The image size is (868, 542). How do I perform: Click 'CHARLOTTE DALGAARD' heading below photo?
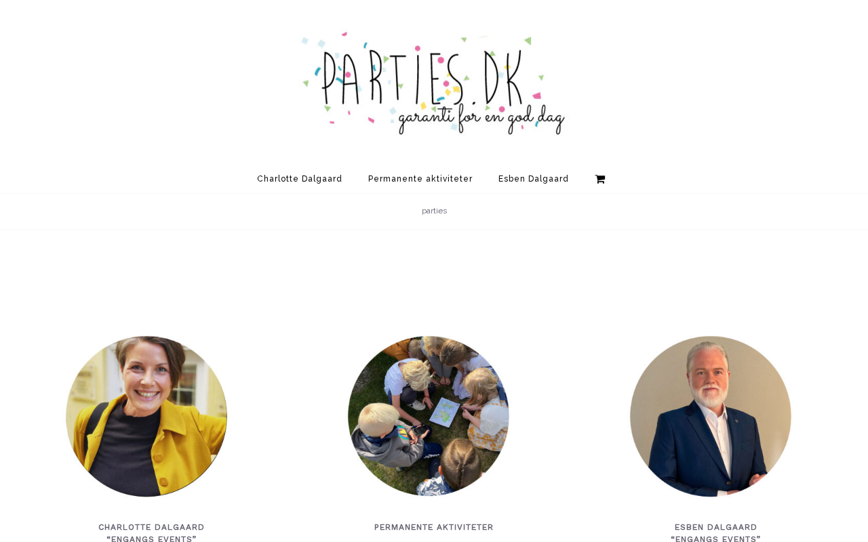point(151,527)
